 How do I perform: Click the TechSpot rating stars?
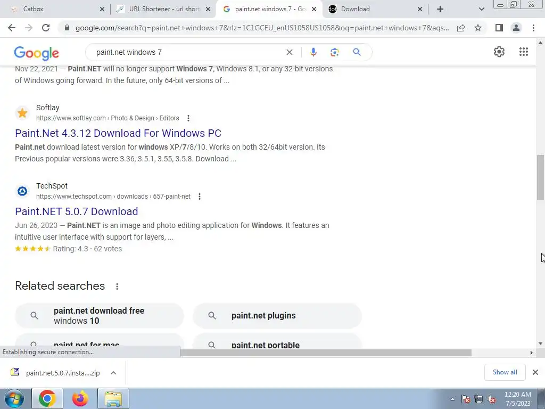(x=32, y=249)
